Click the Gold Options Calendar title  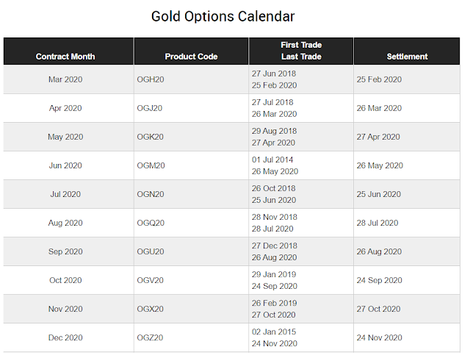[223, 16]
